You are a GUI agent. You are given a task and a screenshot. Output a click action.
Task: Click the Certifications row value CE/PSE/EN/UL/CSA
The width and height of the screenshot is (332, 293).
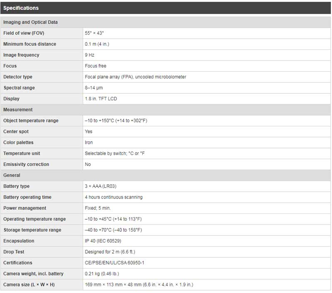tap(115, 263)
